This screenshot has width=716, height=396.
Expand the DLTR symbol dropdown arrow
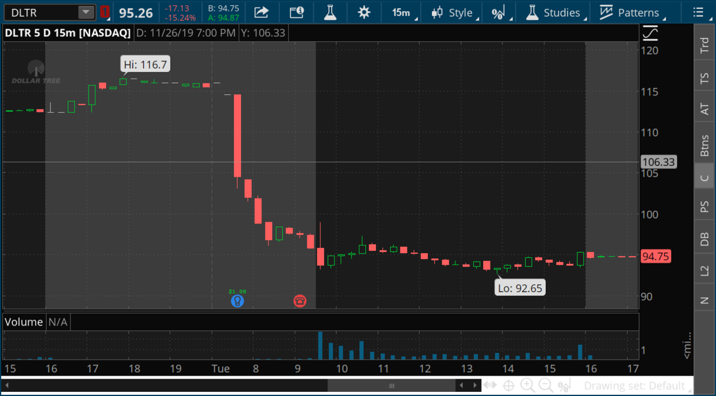87,12
